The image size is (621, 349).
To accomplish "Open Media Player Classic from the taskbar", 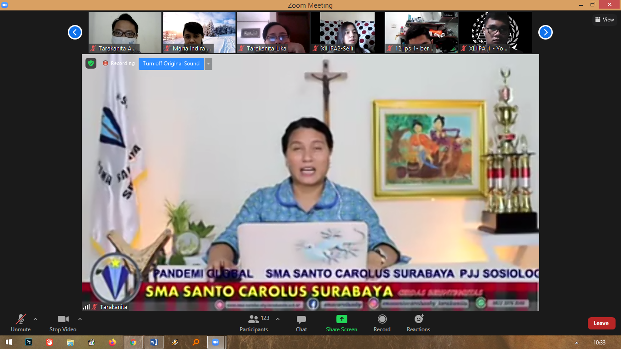I will coord(91,342).
